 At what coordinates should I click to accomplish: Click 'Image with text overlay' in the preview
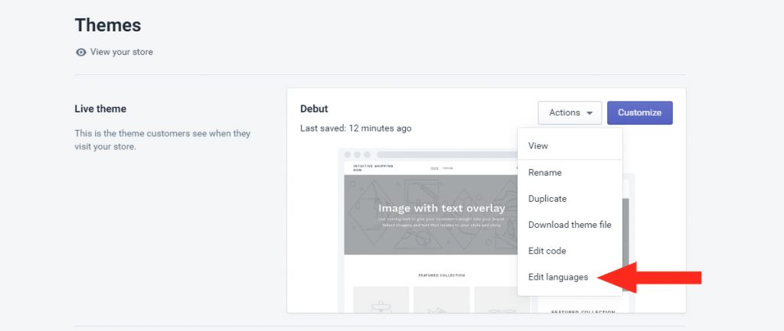click(442, 208)
